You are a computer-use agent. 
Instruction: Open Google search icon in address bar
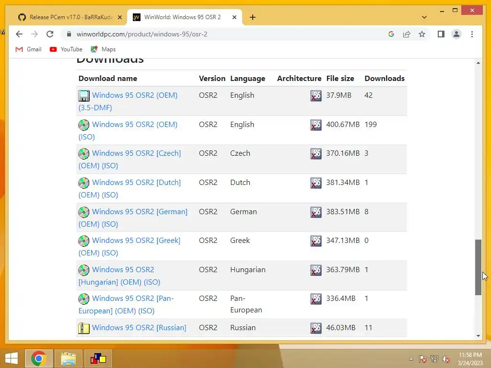[x=391, y=34]
